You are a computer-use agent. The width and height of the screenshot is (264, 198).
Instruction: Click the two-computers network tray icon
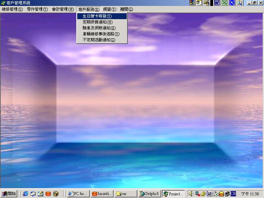(x=227, y=194)
